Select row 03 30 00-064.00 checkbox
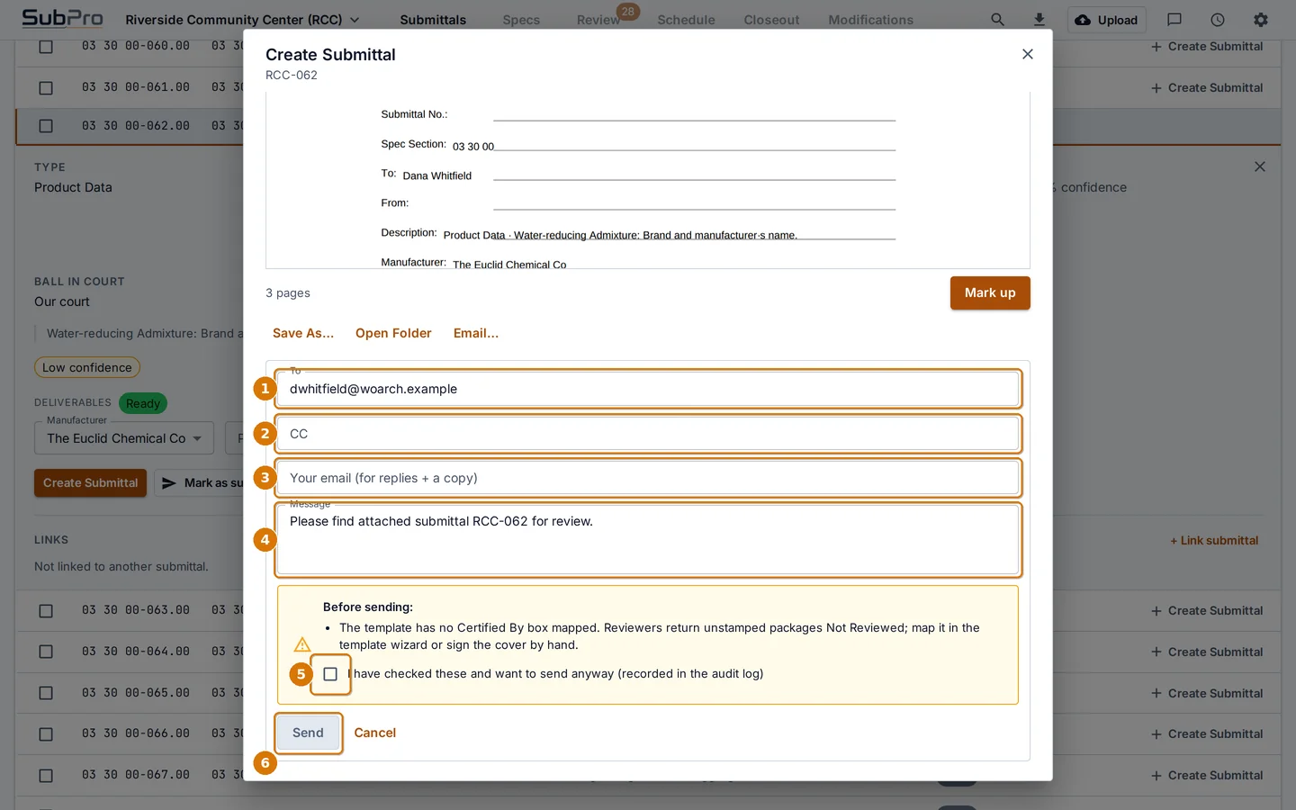1296x810 pixels. click(x=46, y=652)
